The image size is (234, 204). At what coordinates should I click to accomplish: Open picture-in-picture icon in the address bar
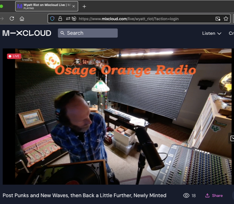[218, 19]
